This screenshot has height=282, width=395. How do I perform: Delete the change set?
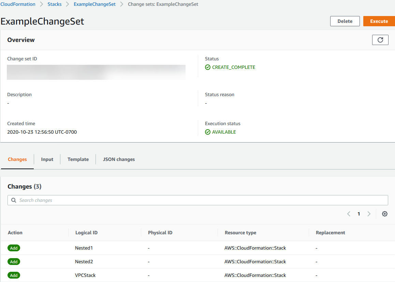tap(345, 21)
